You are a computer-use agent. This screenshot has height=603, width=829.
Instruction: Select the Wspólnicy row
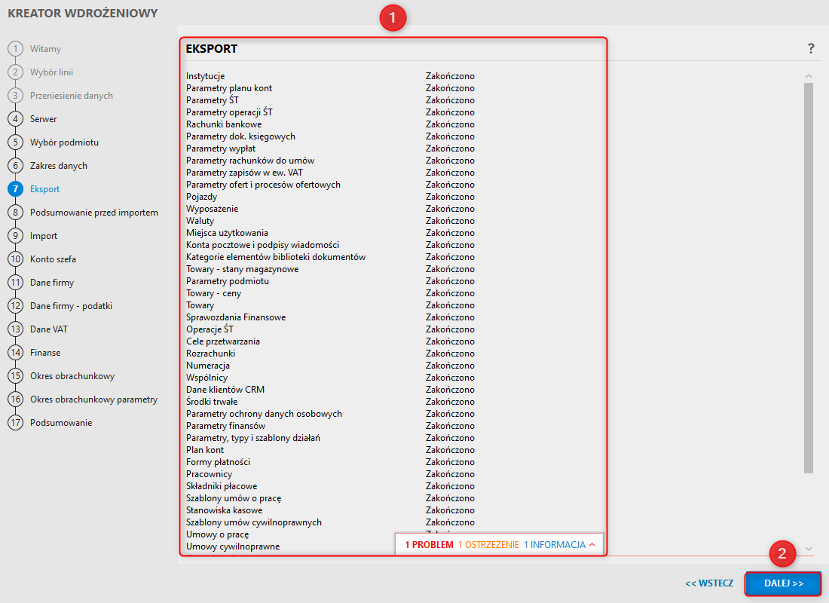[x=330, y=378]
